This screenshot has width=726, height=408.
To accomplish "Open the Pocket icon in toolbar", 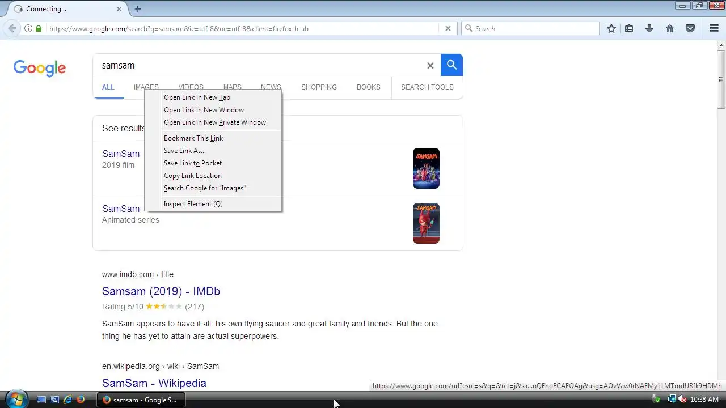I will [690, 28].
